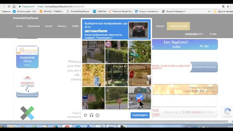This screenshot has height=131, width=233.
Task: Click the translate page icon in address bar
Action: click(223, 7)
